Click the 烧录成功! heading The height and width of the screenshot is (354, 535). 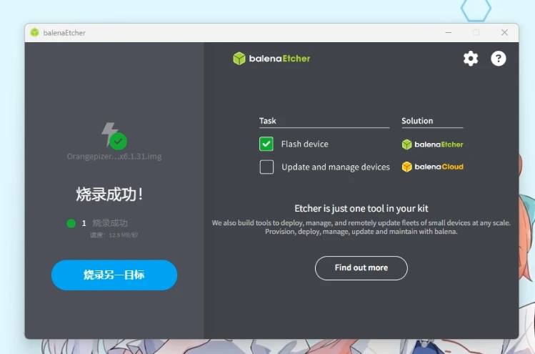pyautogui.click(x=109, y=195)
